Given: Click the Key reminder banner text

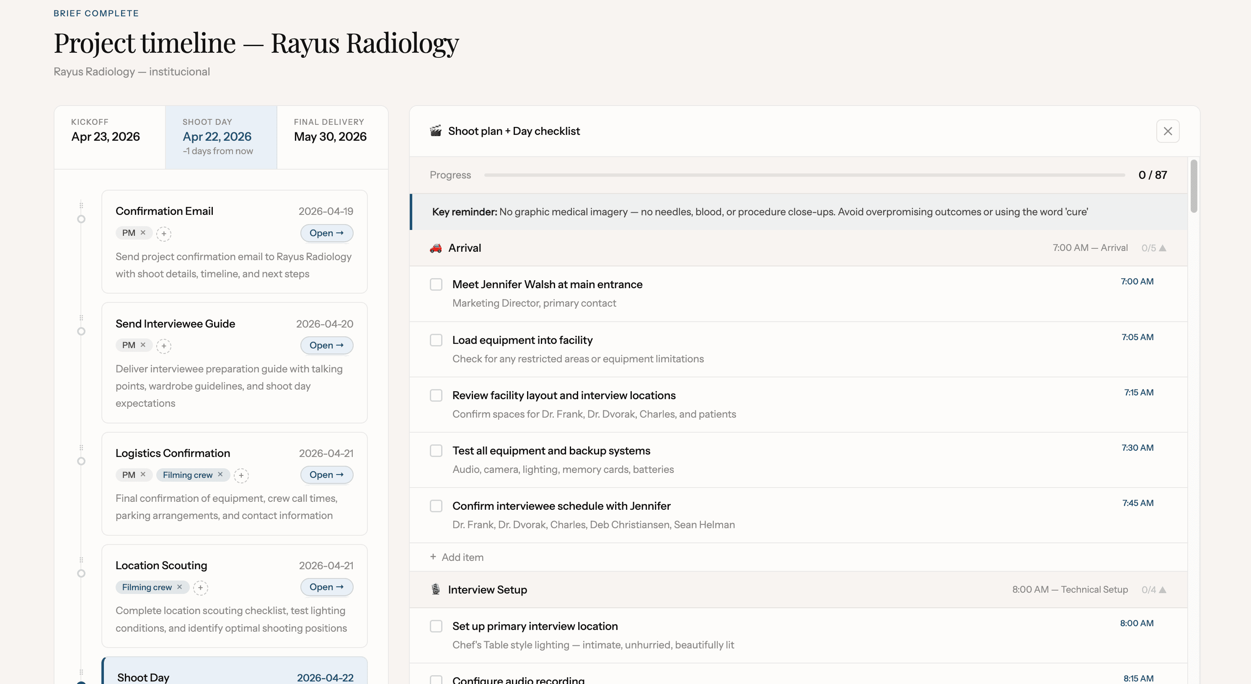Looking at the screenshot, I should (x=760, y=212).
